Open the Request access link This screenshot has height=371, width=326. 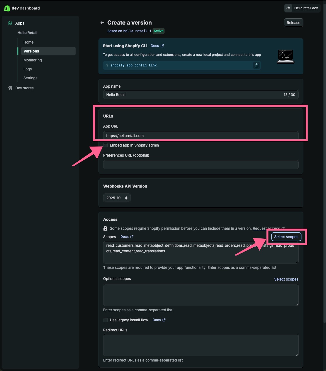(x=266, y=228)
